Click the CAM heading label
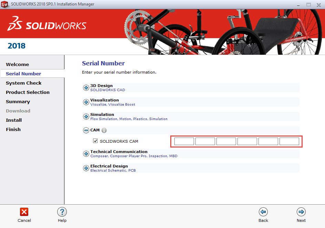This screenshot has width=325, height=228. [x=95, y=130]
